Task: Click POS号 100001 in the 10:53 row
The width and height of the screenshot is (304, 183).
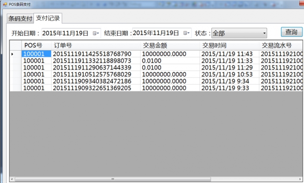Action: point(34,74)
